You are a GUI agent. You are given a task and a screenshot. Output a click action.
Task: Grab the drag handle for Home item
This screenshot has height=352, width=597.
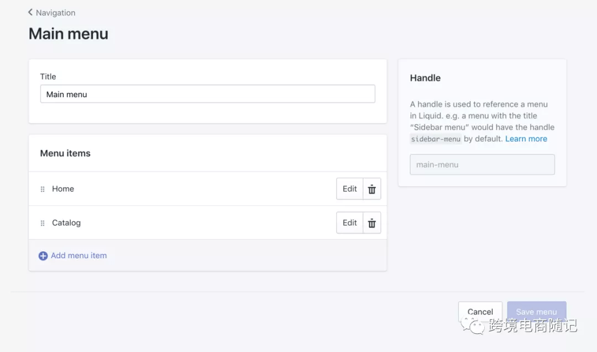pos(43,189)
